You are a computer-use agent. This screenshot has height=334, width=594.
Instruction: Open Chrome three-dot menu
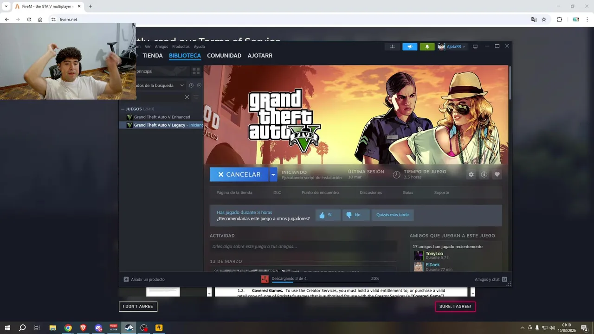coord(588,19)
